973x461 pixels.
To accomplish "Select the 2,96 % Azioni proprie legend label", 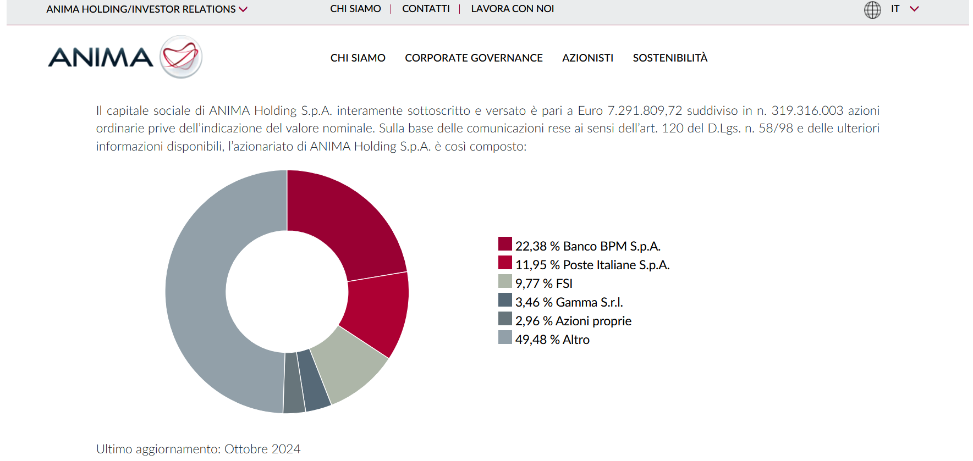I will pos(573,321).
